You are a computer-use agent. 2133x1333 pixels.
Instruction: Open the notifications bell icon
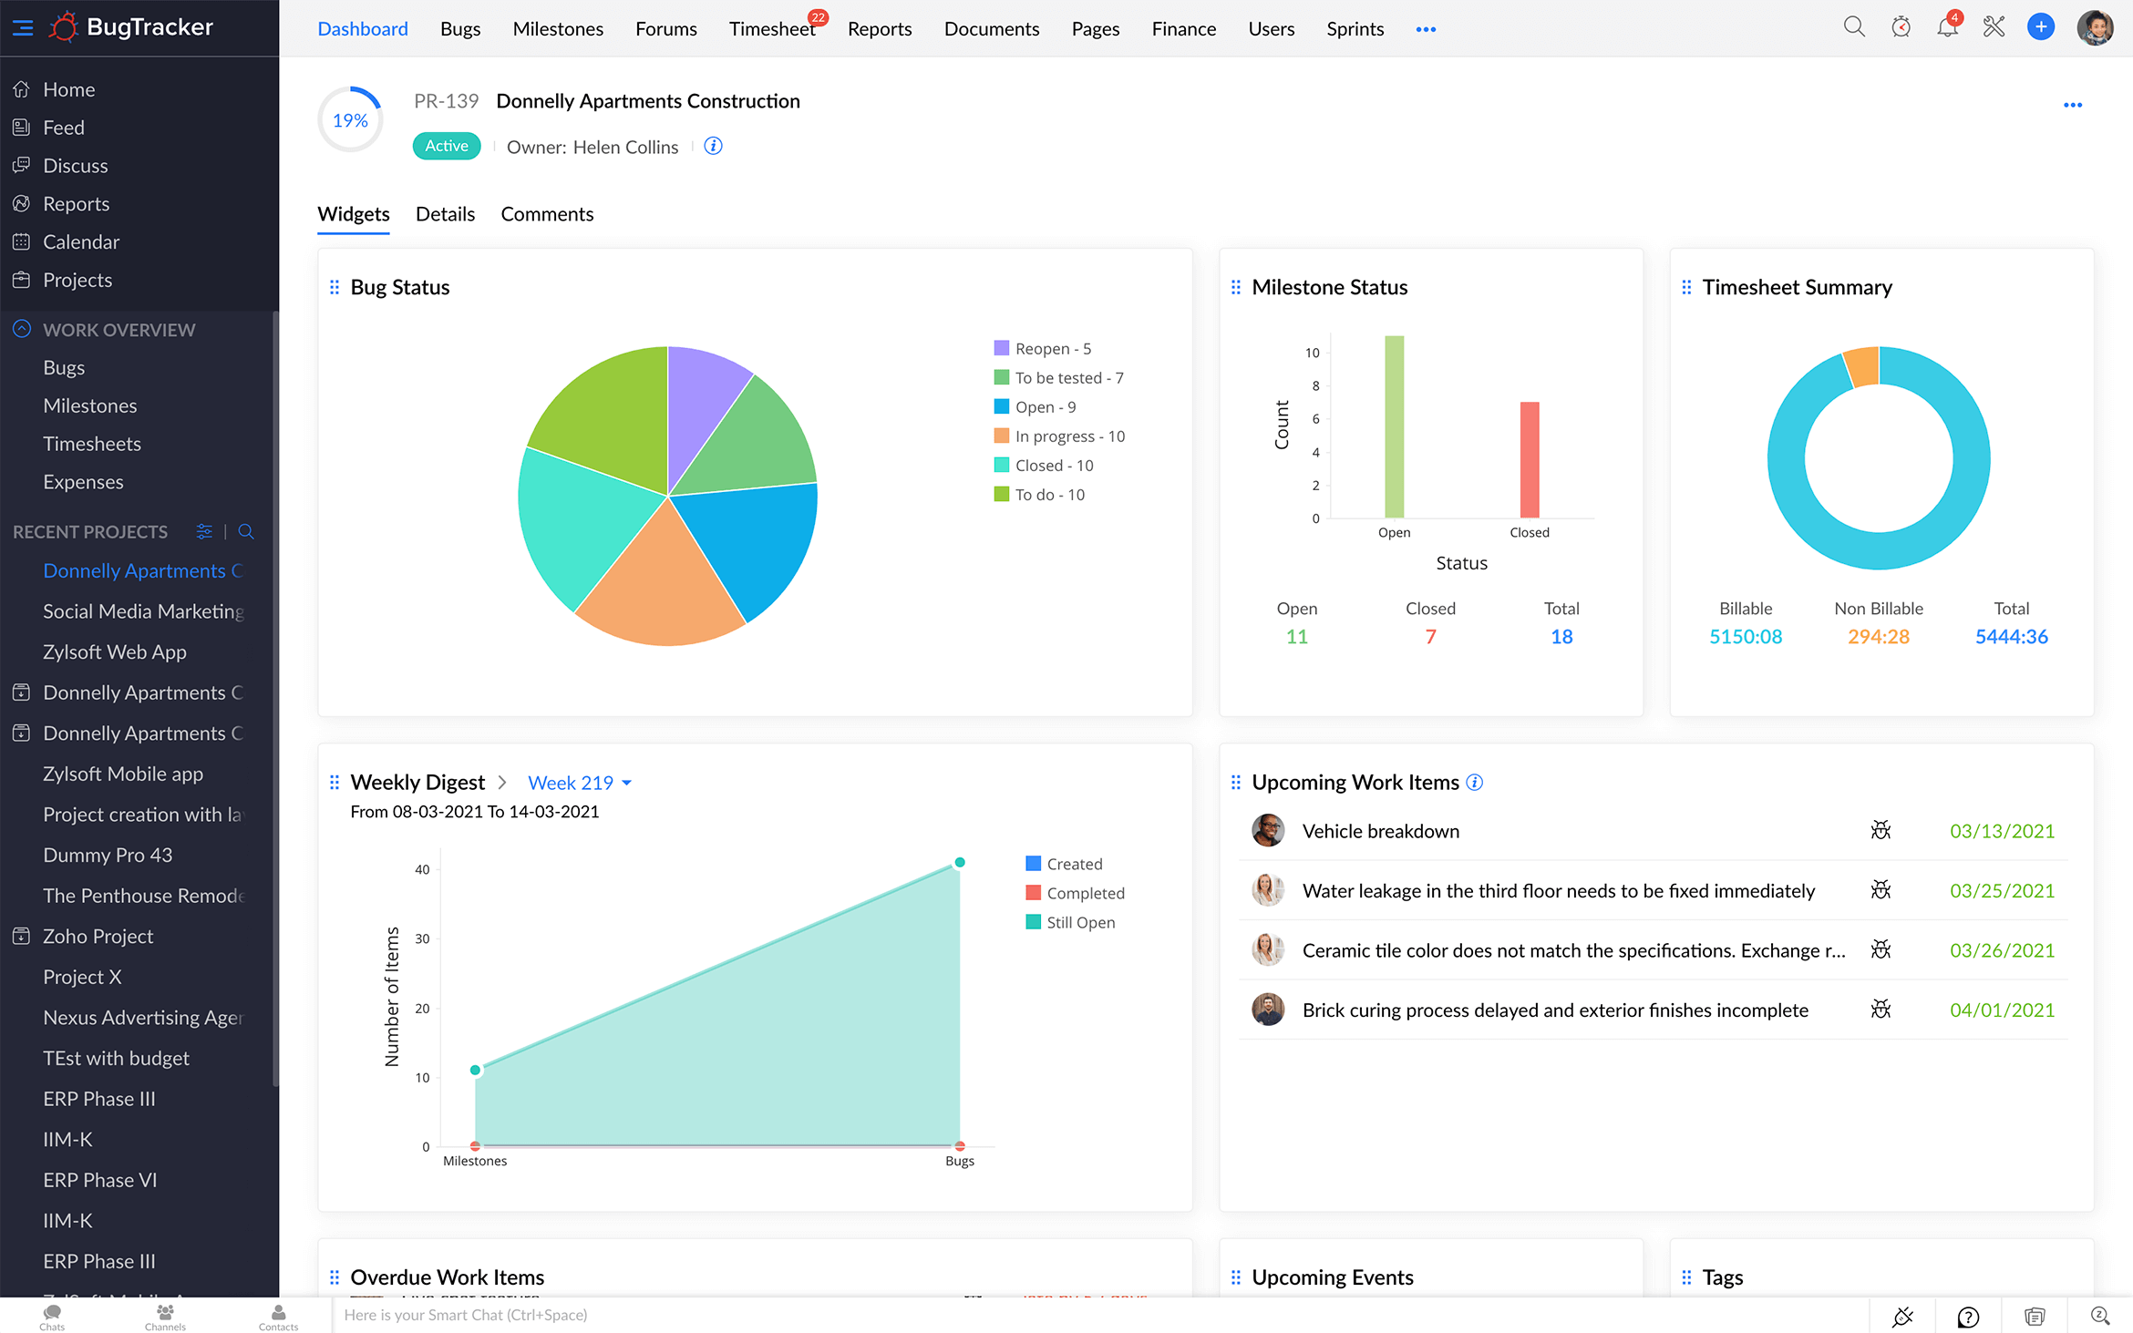click(1947, 27)
